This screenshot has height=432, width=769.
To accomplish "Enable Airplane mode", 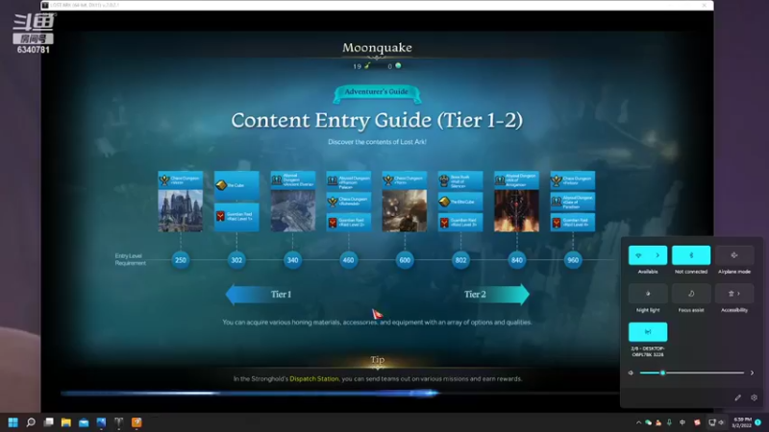I will [734, 255].
